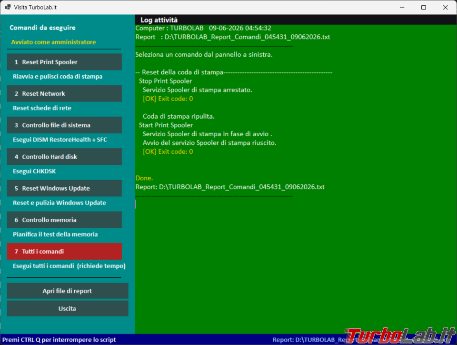Click the first [OK] Exit code: 0 line
The height and width of the screenshot is (345, 457).
coord(168,99)
